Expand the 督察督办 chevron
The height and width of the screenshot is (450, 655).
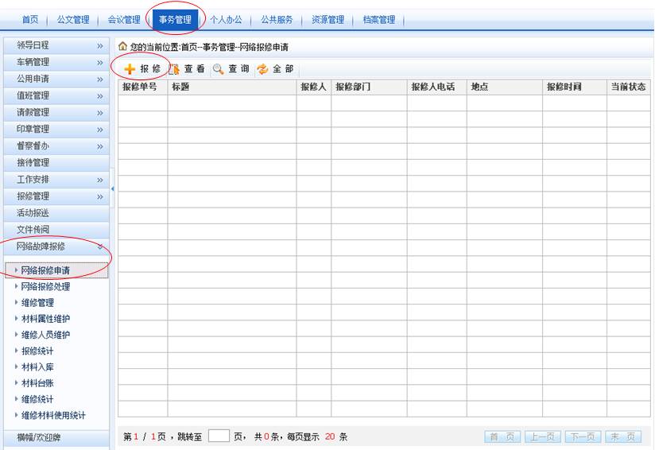pyautogui.click(x=100, y=146)
